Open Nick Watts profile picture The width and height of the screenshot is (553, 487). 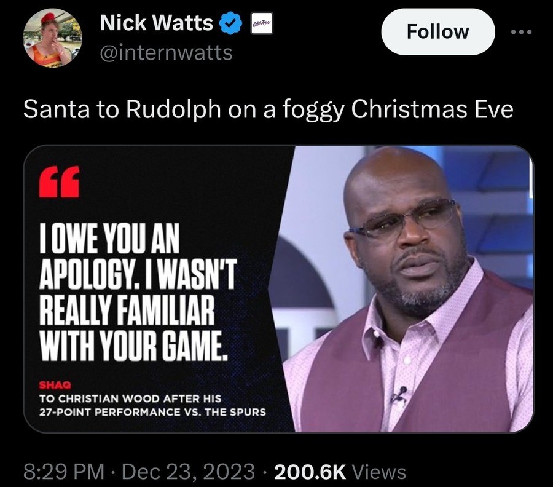pos(52,38)
